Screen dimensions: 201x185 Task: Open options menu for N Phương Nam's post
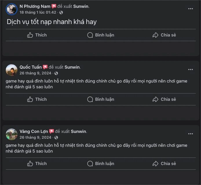pyautogui.click(x=190, y=9)
